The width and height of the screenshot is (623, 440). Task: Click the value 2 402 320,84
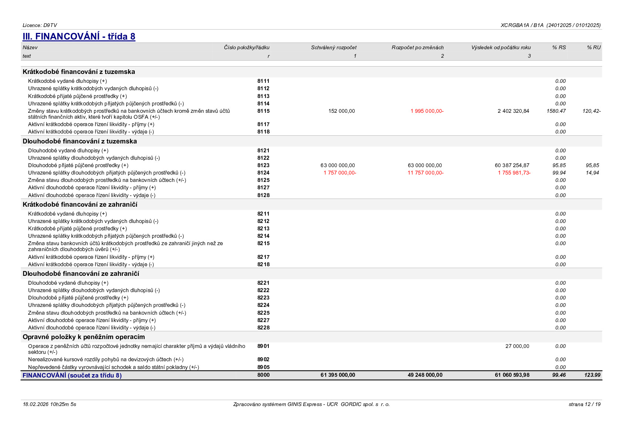[513, 111]
